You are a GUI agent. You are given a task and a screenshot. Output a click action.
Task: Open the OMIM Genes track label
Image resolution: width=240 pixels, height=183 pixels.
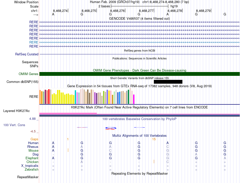(x=28, y=74)
